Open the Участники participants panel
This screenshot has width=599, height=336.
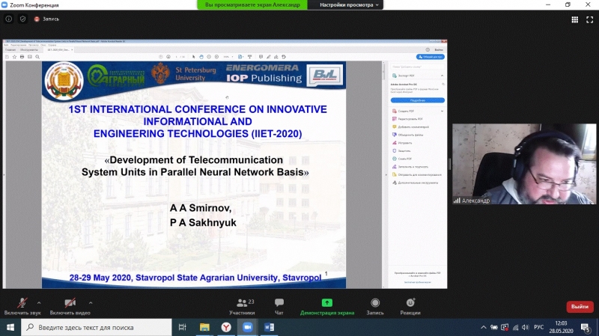click(x=242, y=307)
